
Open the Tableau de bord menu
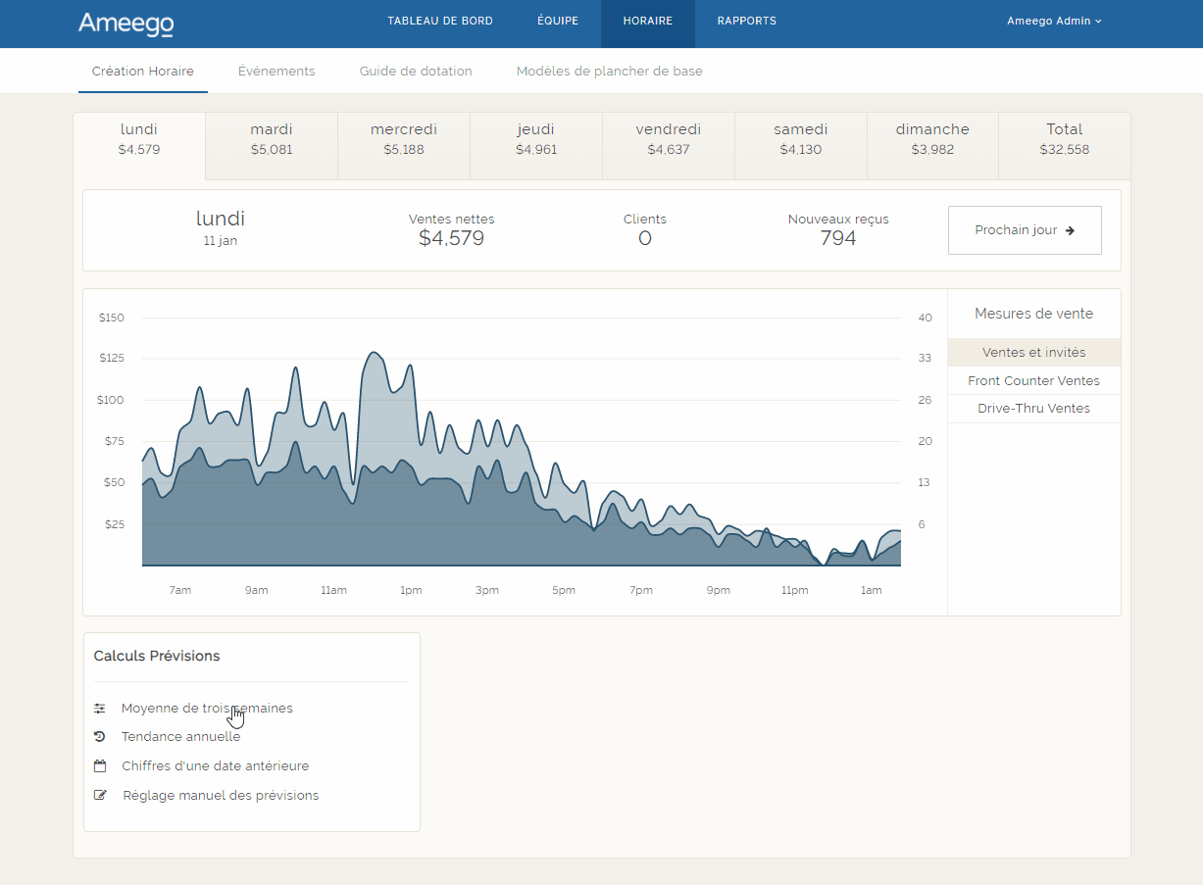tap(440, 22)
